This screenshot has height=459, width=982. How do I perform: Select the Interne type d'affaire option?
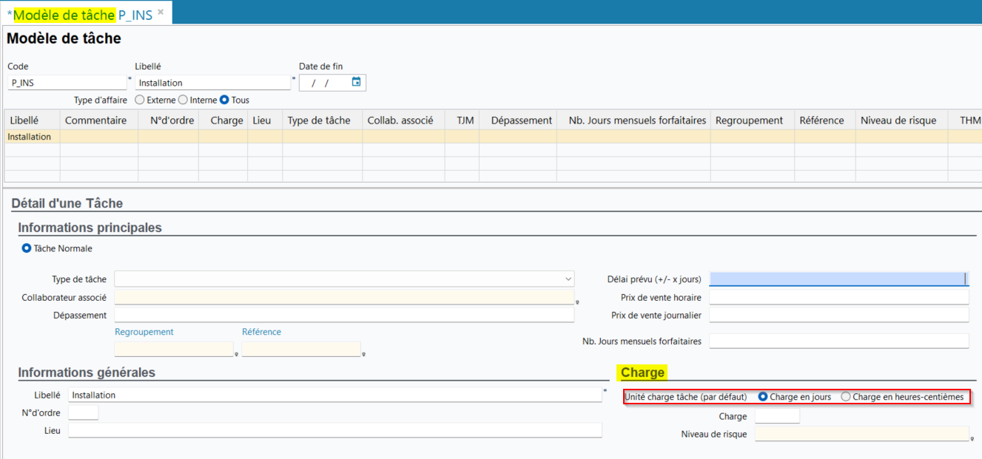[x=183, y=100]
